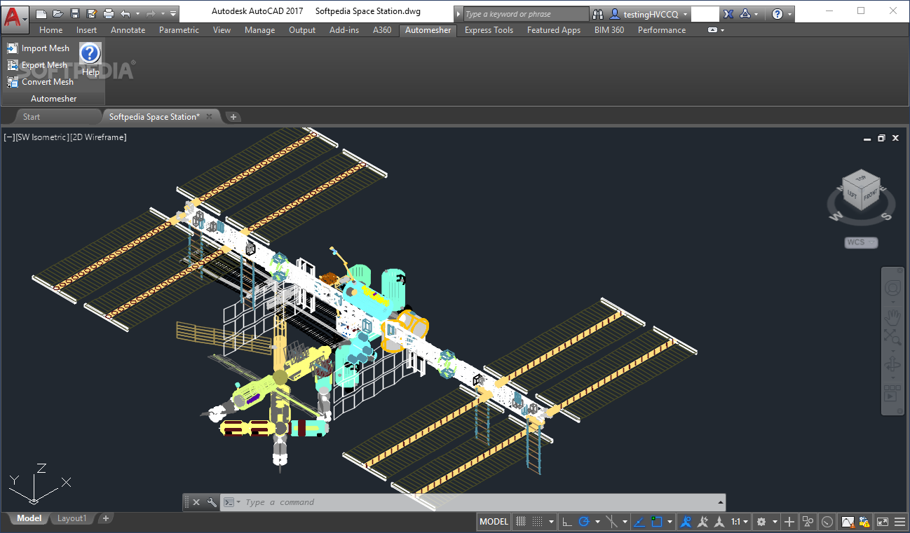Click the binoculars search icon

(597, 14)
